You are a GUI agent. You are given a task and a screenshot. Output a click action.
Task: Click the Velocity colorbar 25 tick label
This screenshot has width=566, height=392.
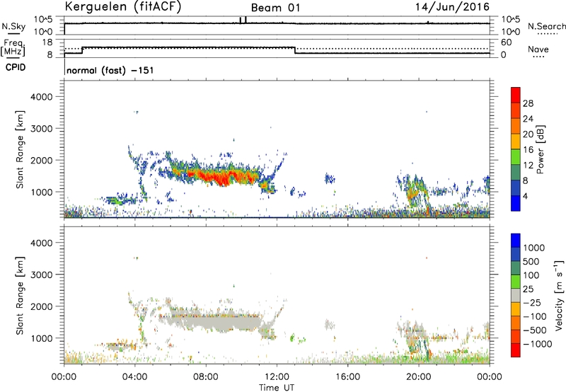click(529, 289)
